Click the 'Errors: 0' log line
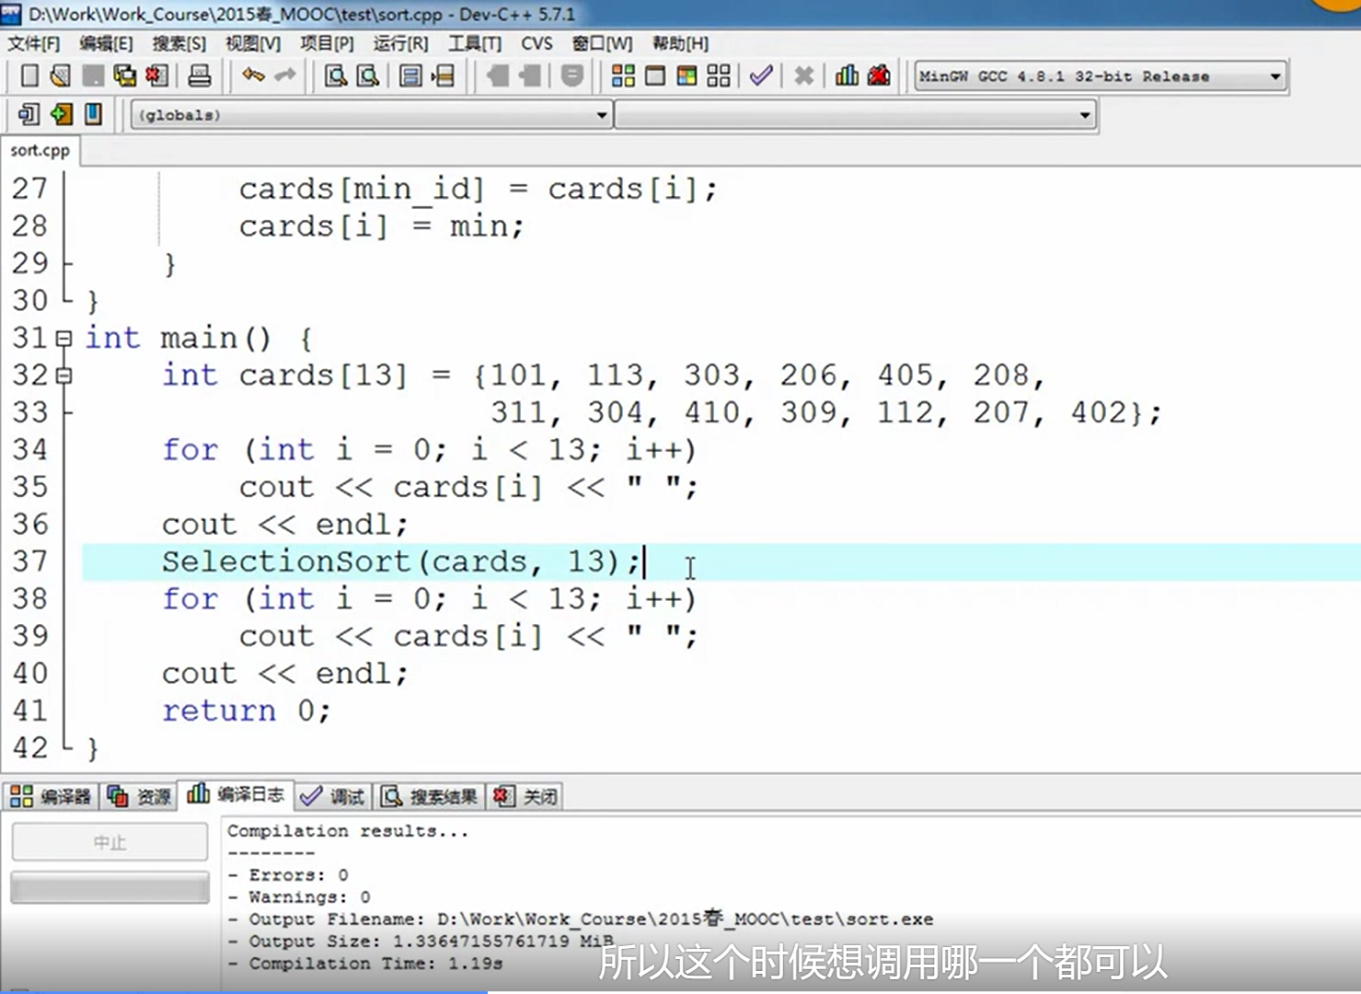Image resolution: width=1361 pixels, height=994 pixels. [x=288, y=875]
